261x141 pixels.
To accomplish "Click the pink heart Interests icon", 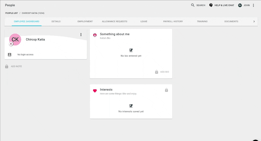I will pyautogui.click(x=95, y=91).
